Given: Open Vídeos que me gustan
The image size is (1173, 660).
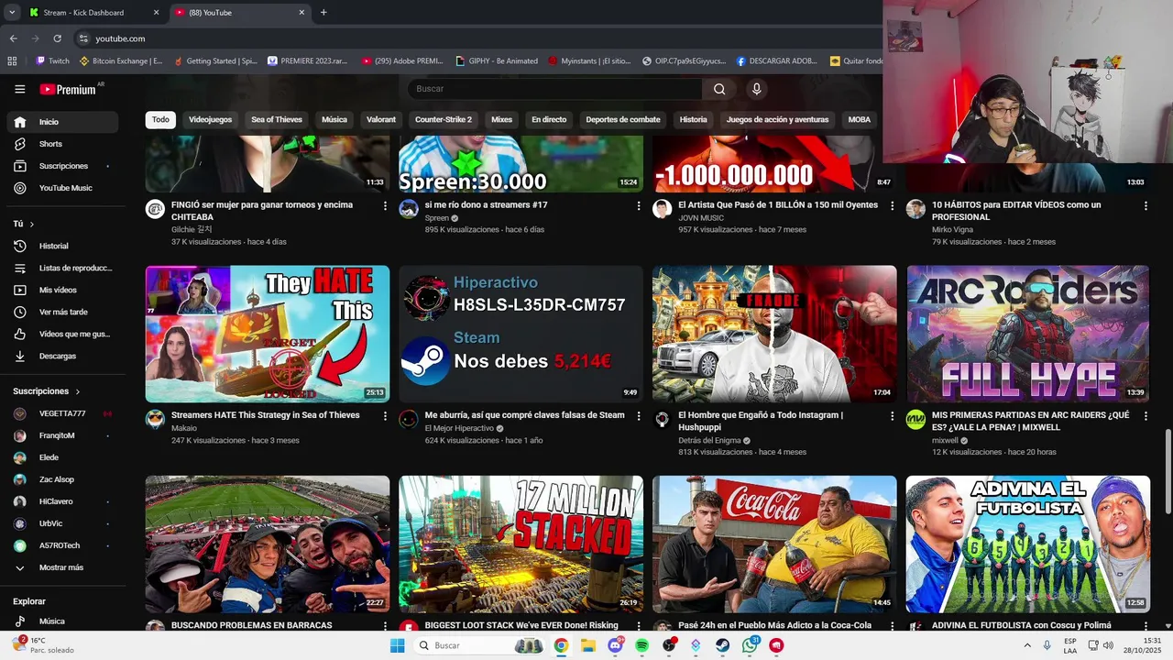Looking at the screenshot, I should tap(62, 334).
